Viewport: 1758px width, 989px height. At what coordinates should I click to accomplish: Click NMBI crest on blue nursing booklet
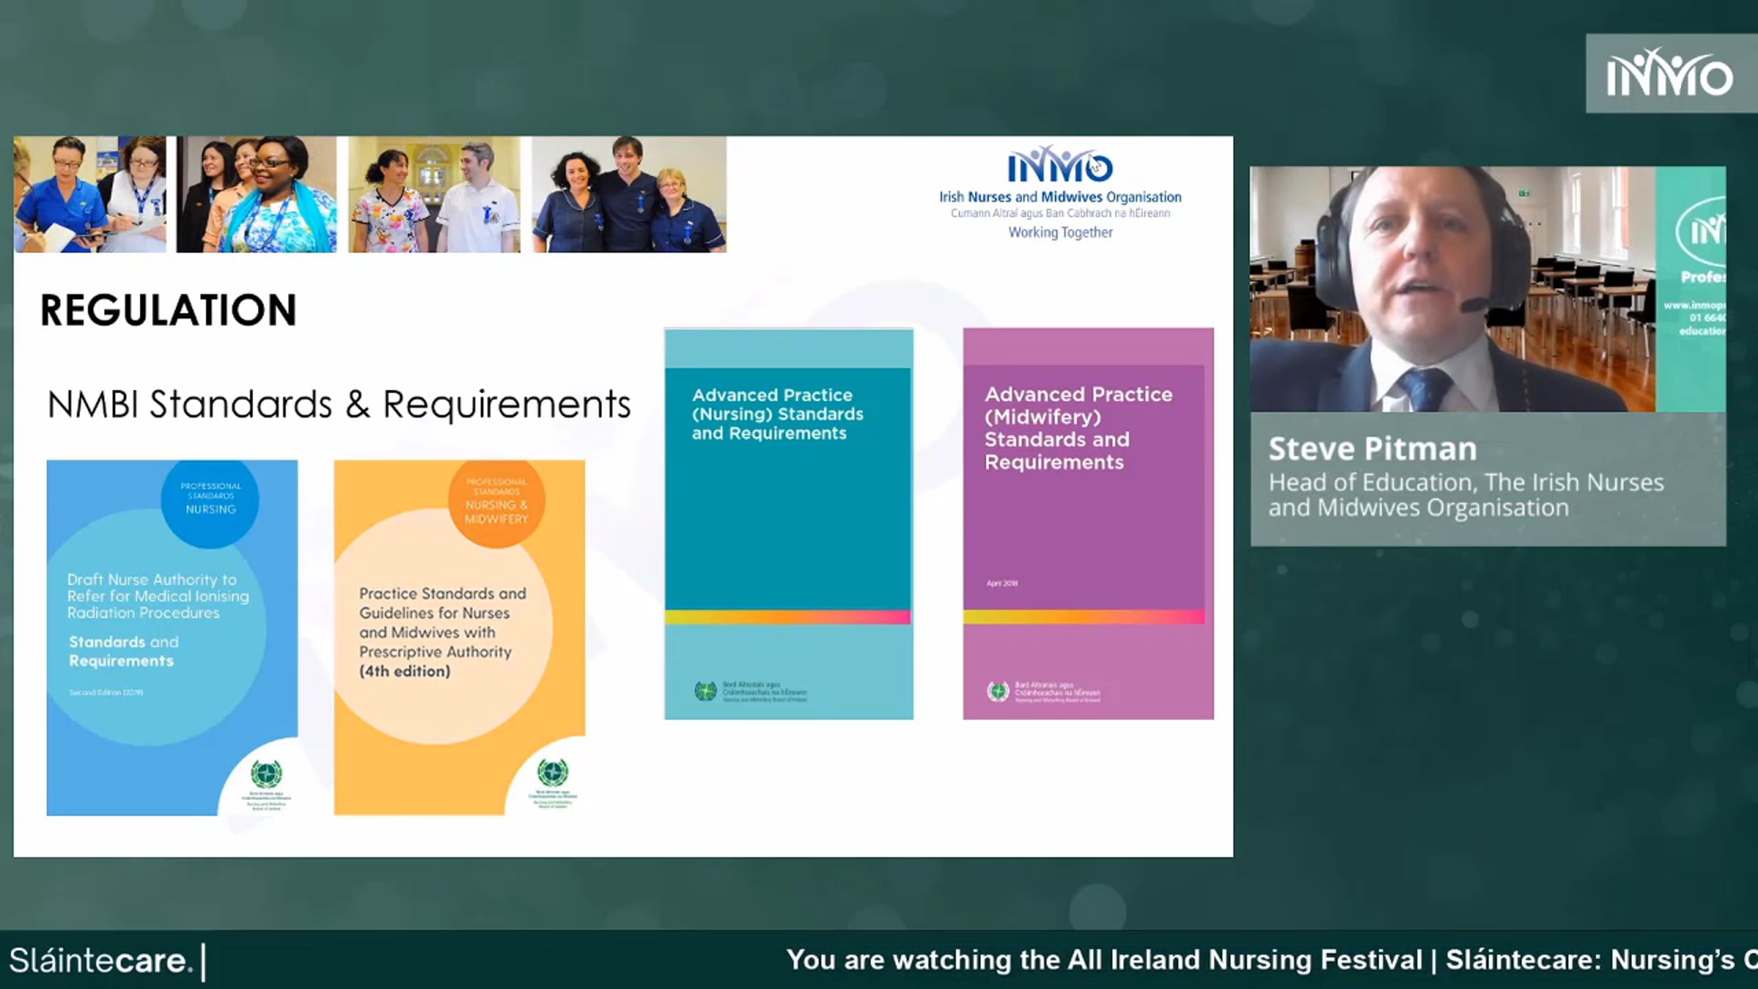(x=266, y=774)
